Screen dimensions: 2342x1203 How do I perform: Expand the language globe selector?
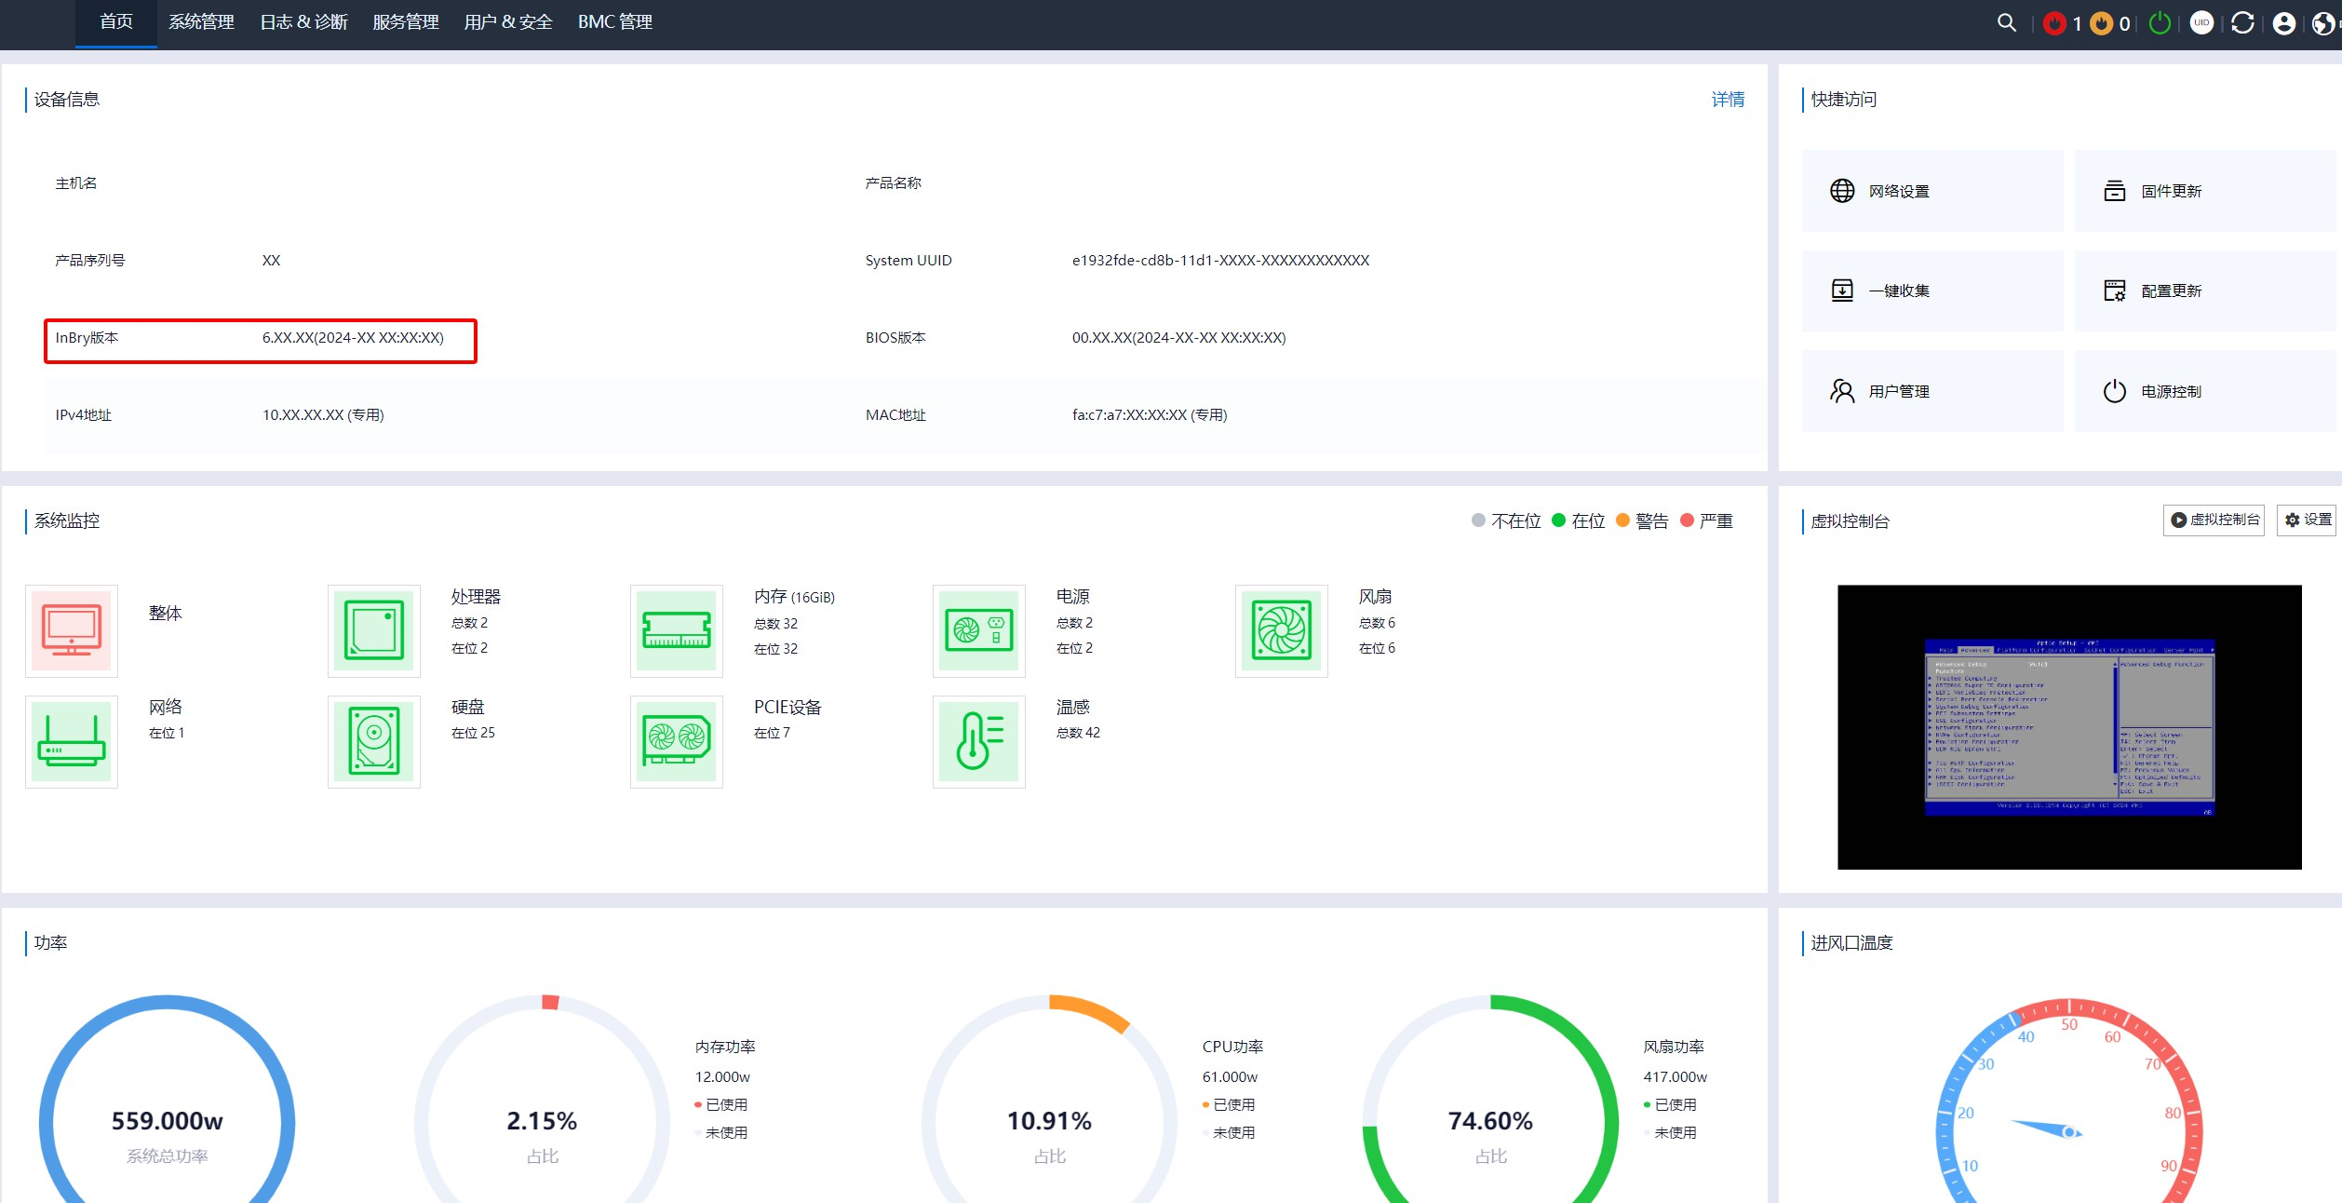click(x=2323, y=23)
